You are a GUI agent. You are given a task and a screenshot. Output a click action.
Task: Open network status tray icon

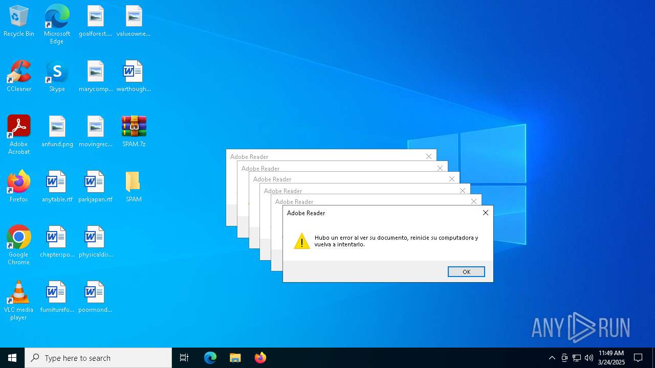pyautogui.click(x=577, y=358)
